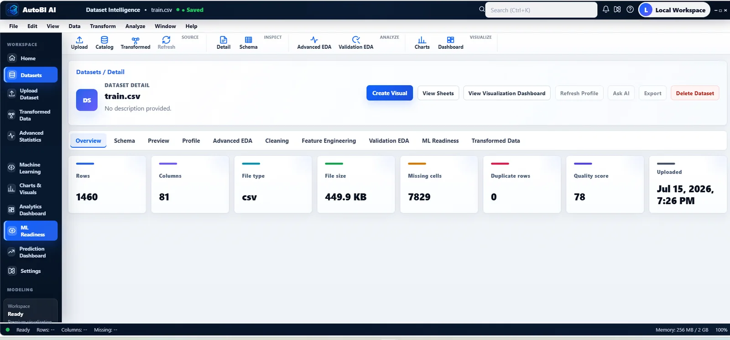
Task: Switch to the Cleaning tab
Action: [277, 141]
